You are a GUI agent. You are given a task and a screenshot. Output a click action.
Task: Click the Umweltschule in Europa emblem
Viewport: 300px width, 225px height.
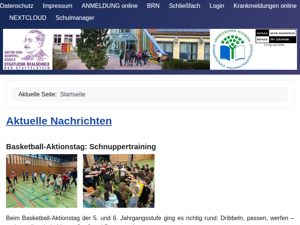232,49
